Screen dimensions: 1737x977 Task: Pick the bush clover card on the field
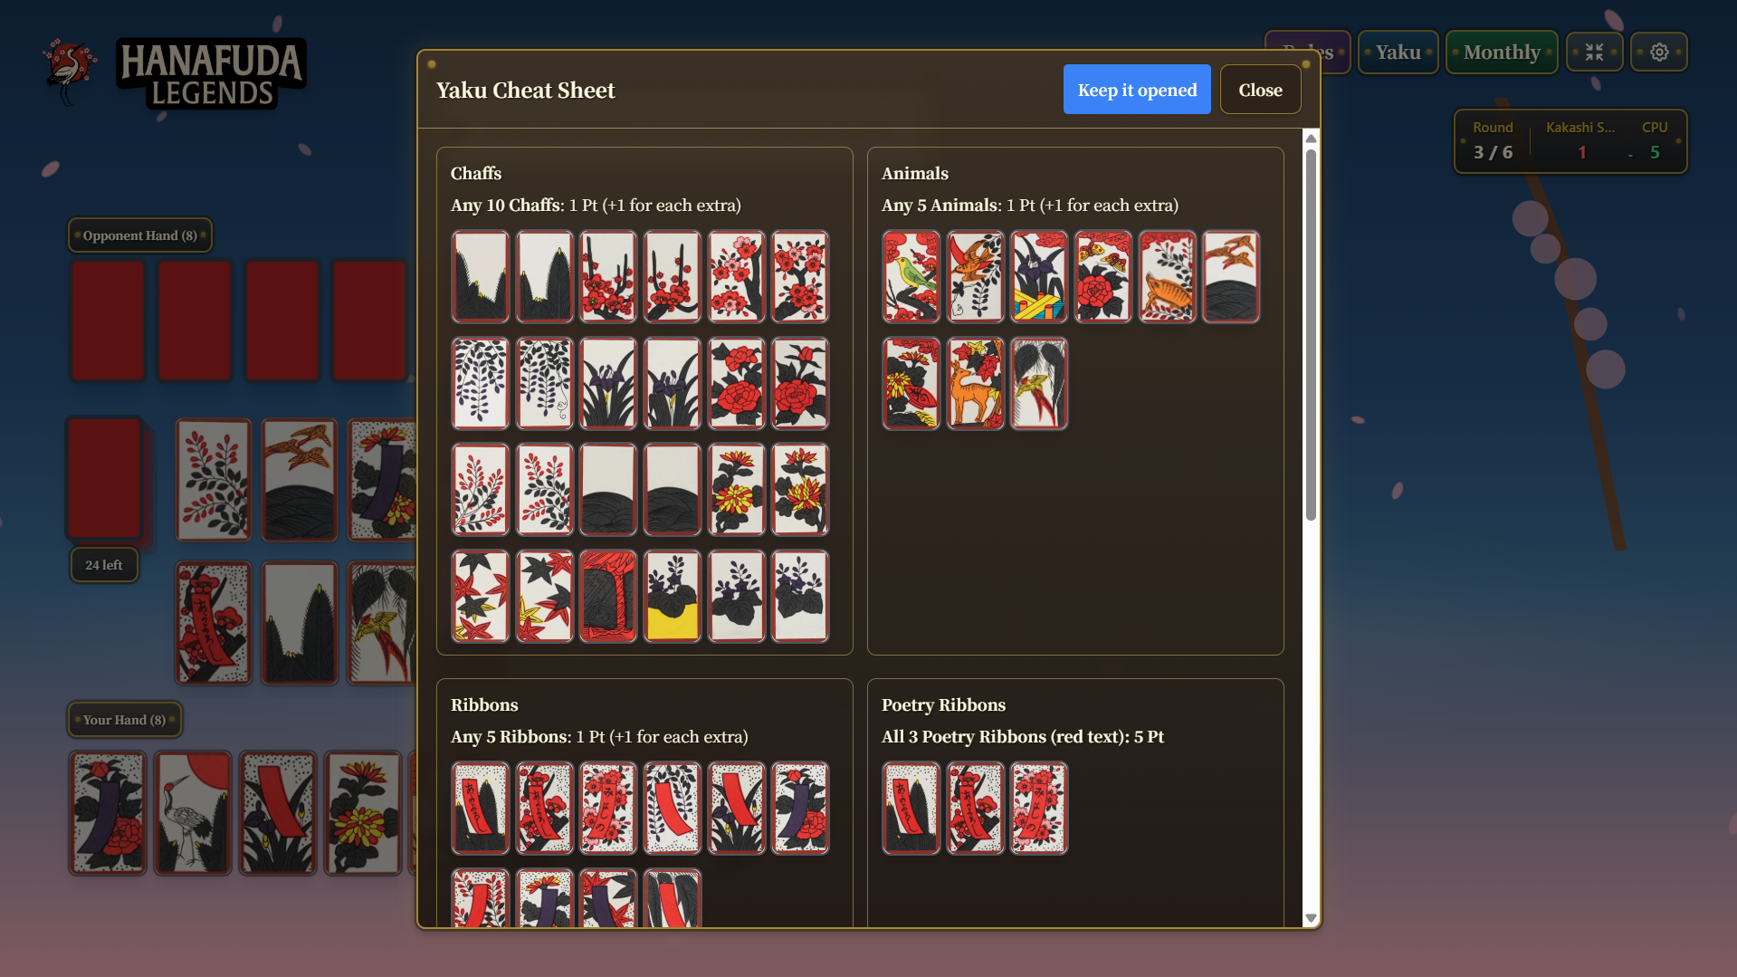click(213, 479)
